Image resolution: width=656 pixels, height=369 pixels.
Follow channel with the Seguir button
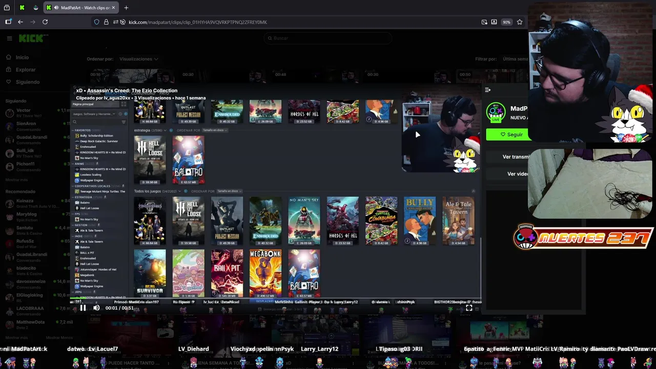(x=507, y=135)
